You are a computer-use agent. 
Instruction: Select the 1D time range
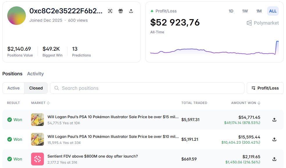[x=231, y=11]
